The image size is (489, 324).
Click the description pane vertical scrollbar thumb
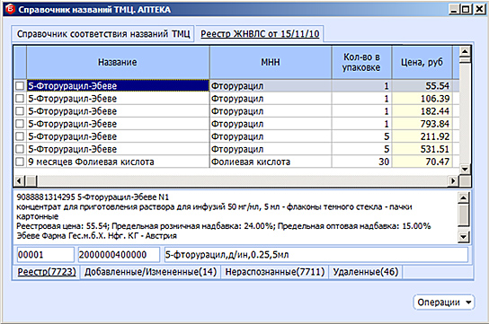(464, 215)
